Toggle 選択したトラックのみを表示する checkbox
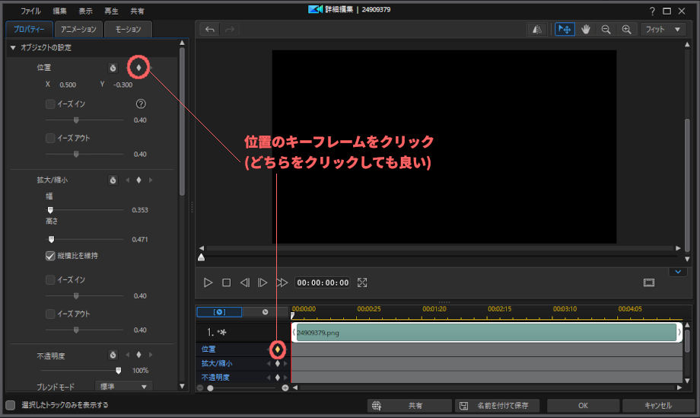 tap(11, 405)
